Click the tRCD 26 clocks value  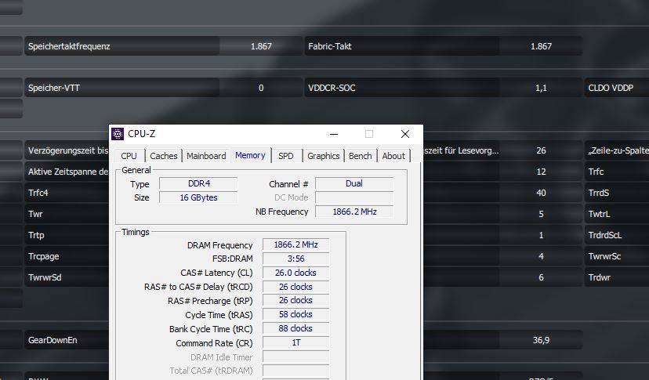click(x=296, y=287)
